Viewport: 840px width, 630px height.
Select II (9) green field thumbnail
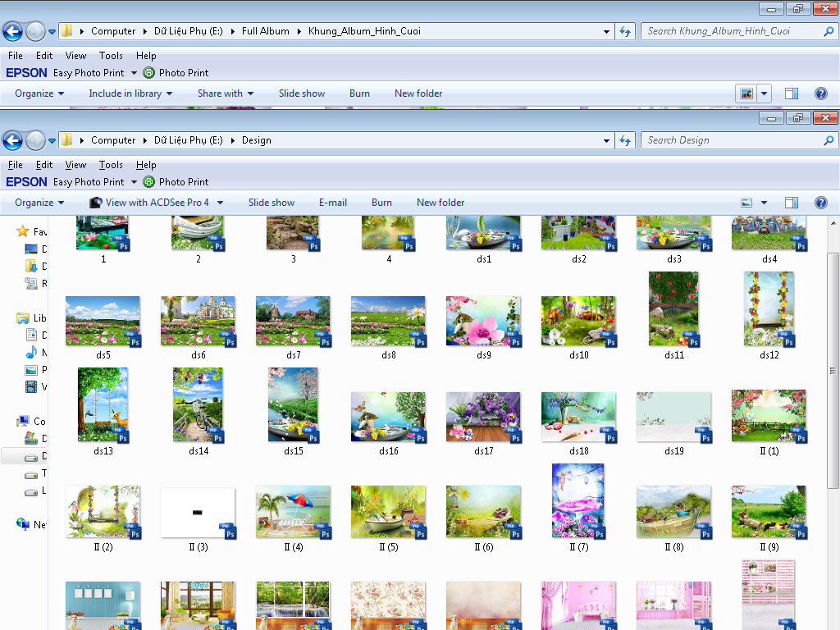pyautogui.click(x=769, y=512)
